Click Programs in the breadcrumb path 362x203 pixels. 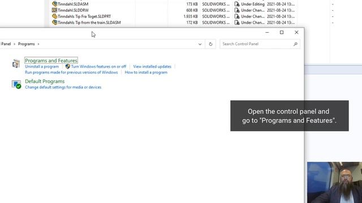point(27,44)
